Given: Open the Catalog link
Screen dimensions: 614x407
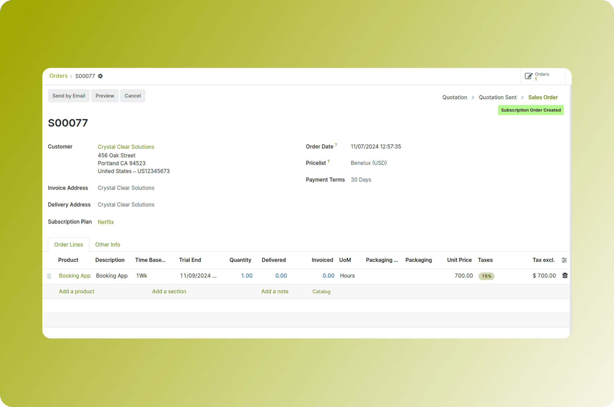Looking at the screenshot, I should (x=321, y=292).
